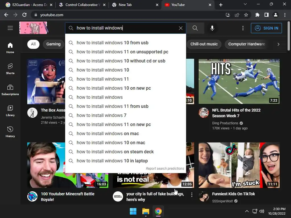Choose suggestion 'how to install windows 10'

pos(125,70)
